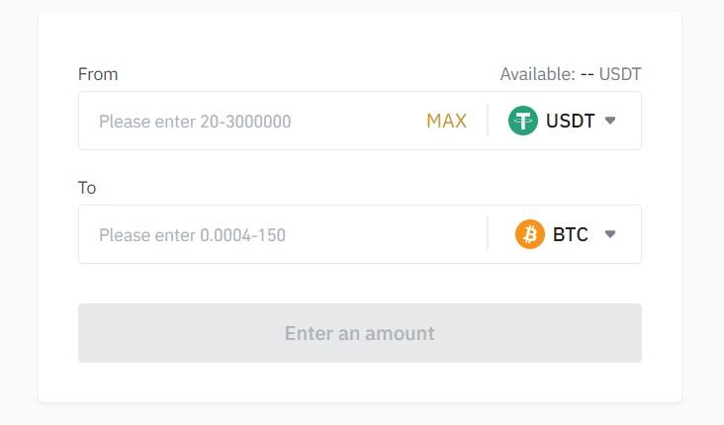
Task: Open the To currency selector labeled BTC
Action: click(566, 234)
